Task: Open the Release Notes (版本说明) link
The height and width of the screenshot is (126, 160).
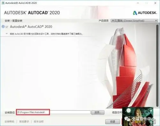Action: [39, 122]
